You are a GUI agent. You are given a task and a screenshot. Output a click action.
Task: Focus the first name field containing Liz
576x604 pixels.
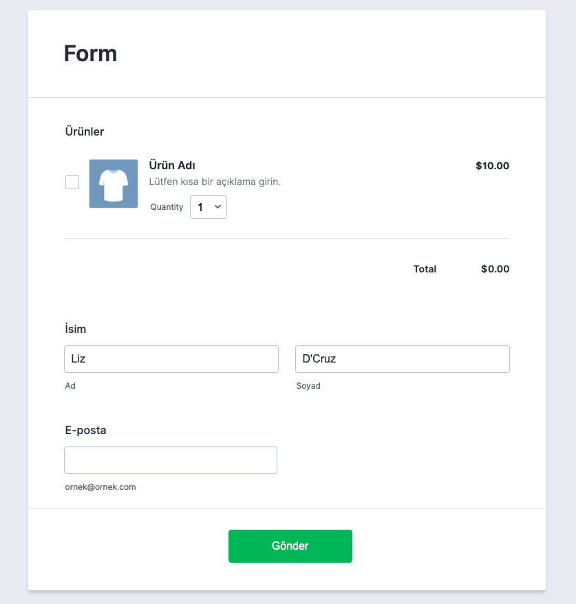click(x=171, y=359)
